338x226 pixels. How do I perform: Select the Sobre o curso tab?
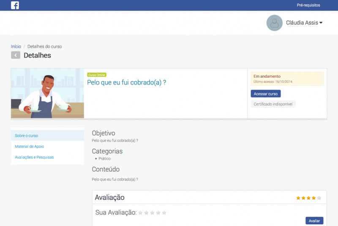27,136
